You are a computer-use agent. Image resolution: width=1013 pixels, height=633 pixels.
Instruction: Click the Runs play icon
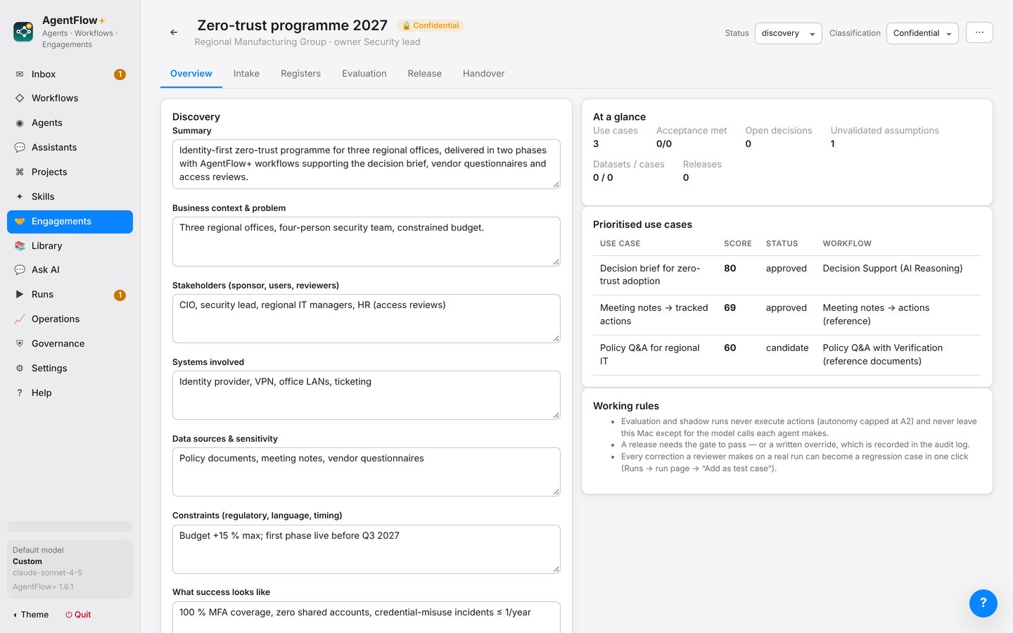(x=20, y=294)
